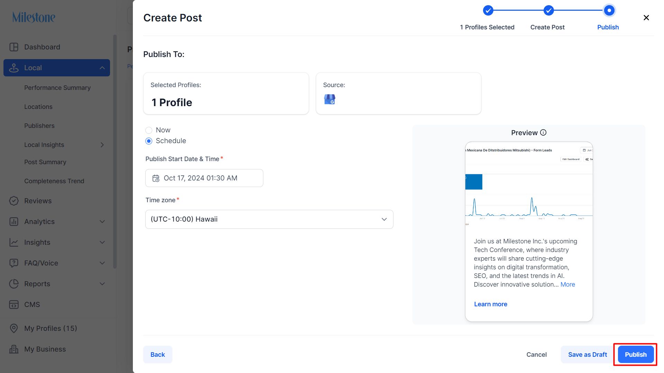This screenshot has height=373, width=664.
Task: Click the calendar icon in date field
Action: click(x=156, y=178)
